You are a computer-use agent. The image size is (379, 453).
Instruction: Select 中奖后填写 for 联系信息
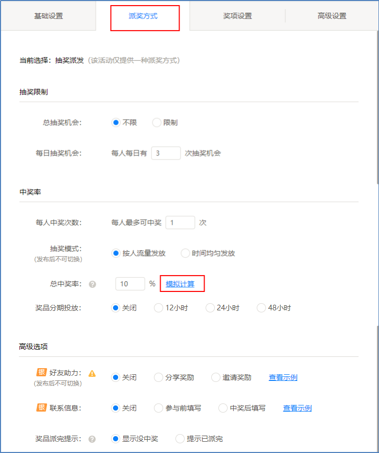[x=223, y=408]
